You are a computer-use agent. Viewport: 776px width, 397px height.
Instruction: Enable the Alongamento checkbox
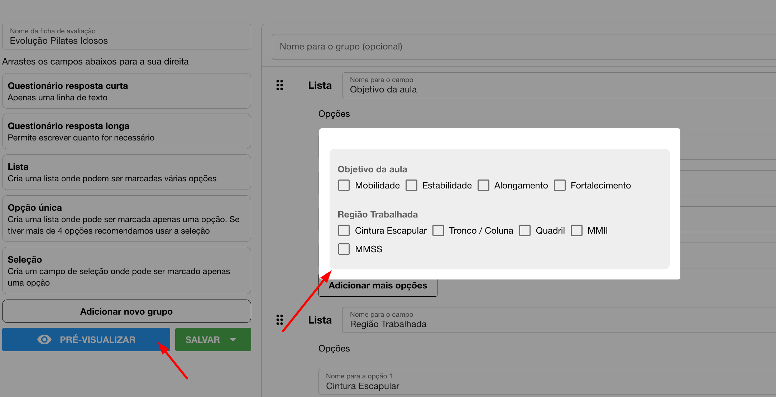point(483,185)
